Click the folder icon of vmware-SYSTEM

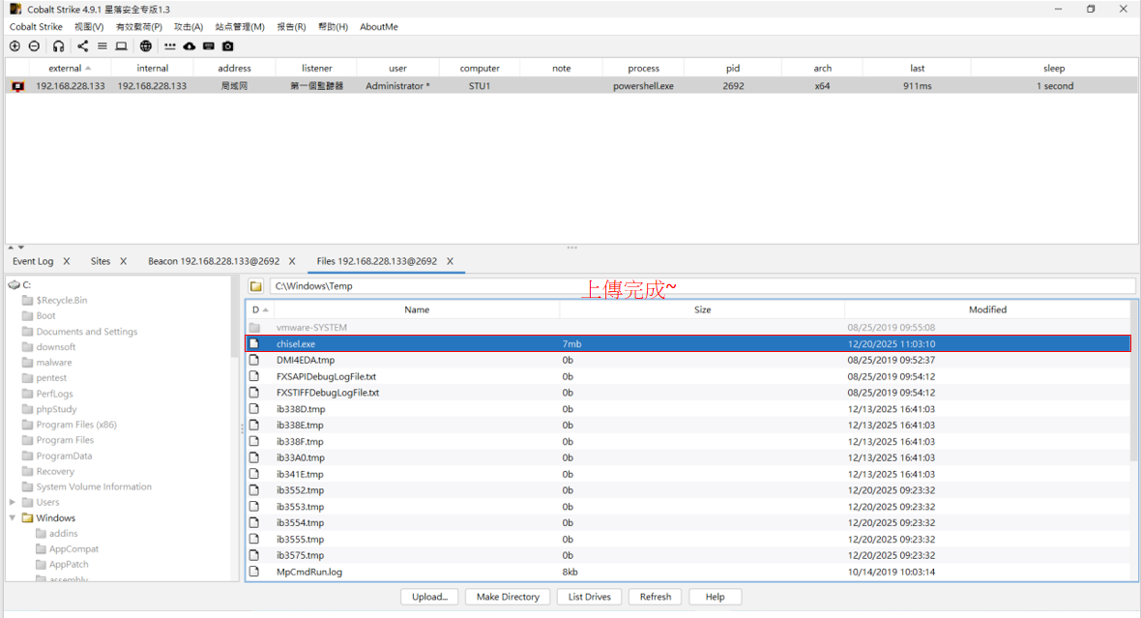point(254,328)
